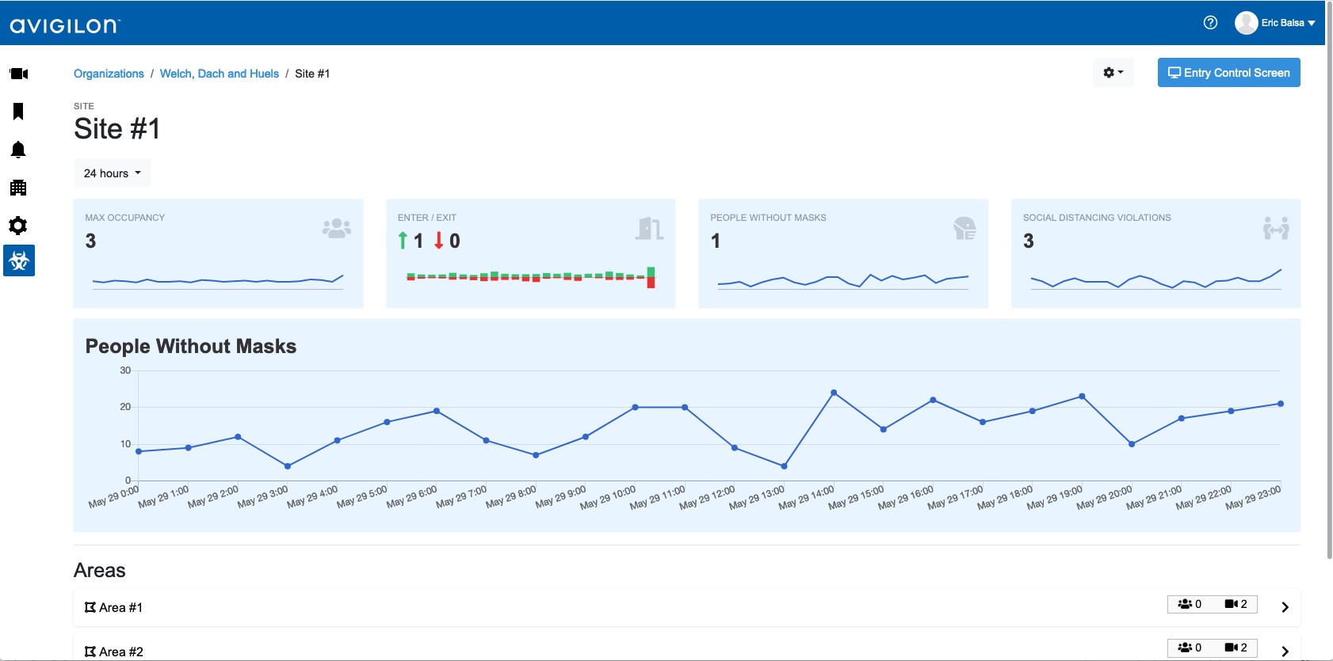Select the Social Distancing Violations card
Image resolution: width=1333 pixels, height=661 pixels.
1155,253
